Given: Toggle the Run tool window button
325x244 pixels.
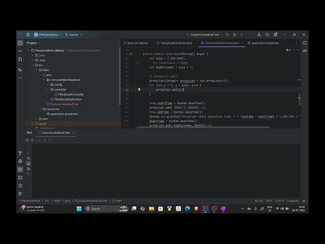Looking at the screenshot, I should 20,169.
